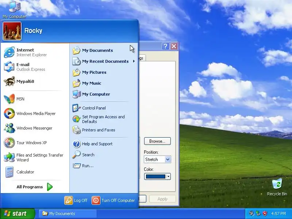Open the Color dropdown arrow
The width and height of the screenshot is (292, 219).
[168, 177]
